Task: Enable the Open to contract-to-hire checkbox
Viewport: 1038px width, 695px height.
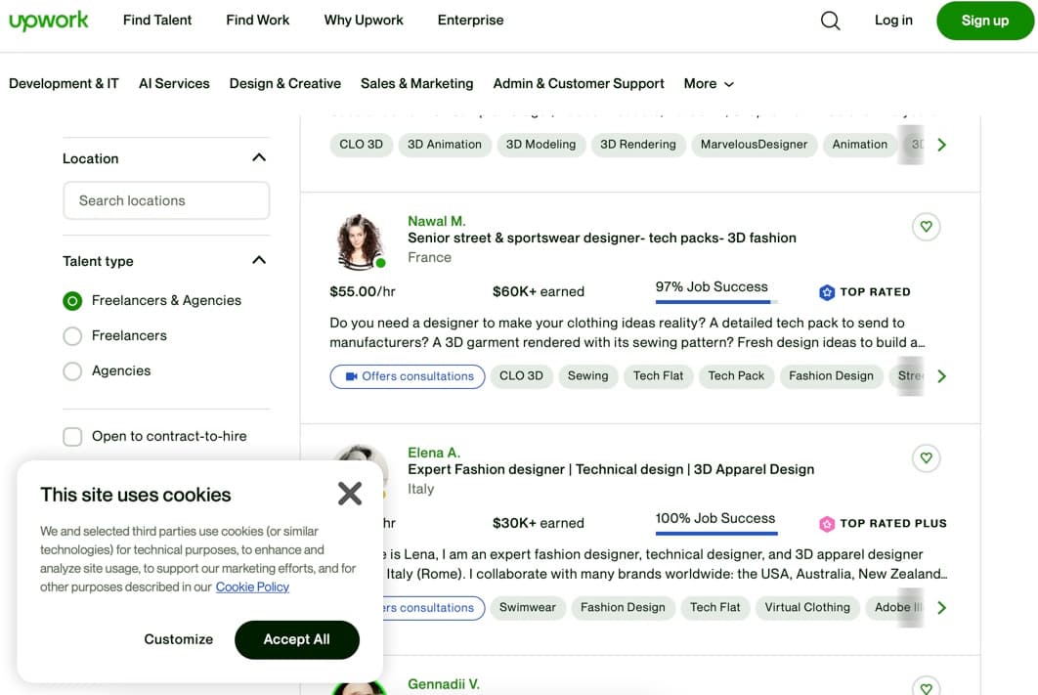Action: point(72,436)
